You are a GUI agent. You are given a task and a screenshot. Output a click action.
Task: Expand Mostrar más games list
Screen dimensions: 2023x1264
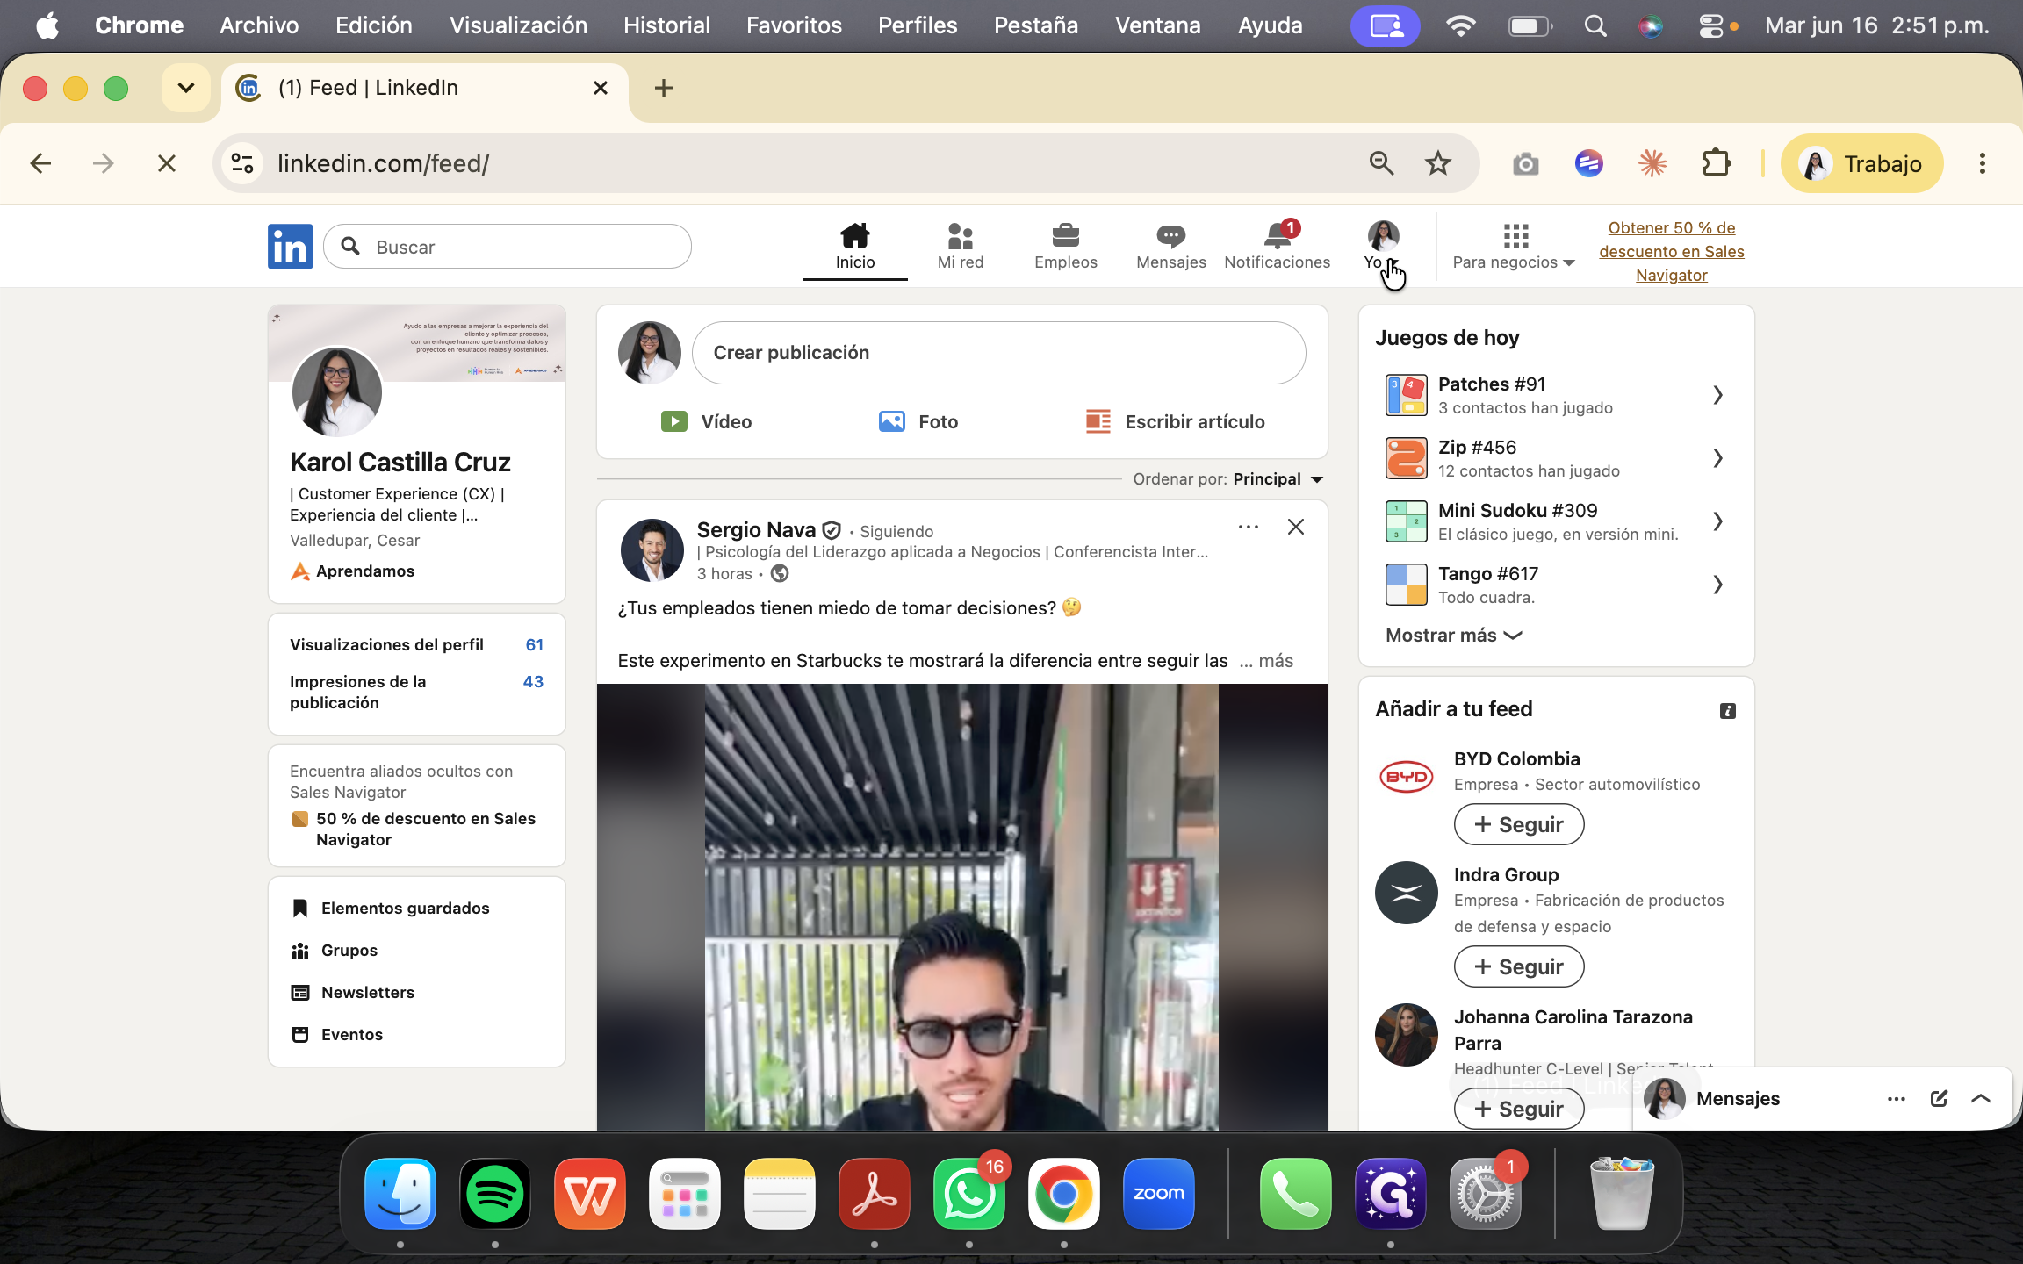tap(1453, 635)
